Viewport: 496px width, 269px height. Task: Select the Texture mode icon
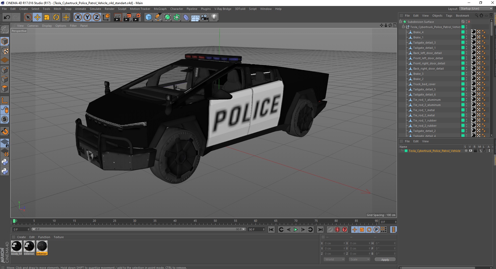click(5, 51)
